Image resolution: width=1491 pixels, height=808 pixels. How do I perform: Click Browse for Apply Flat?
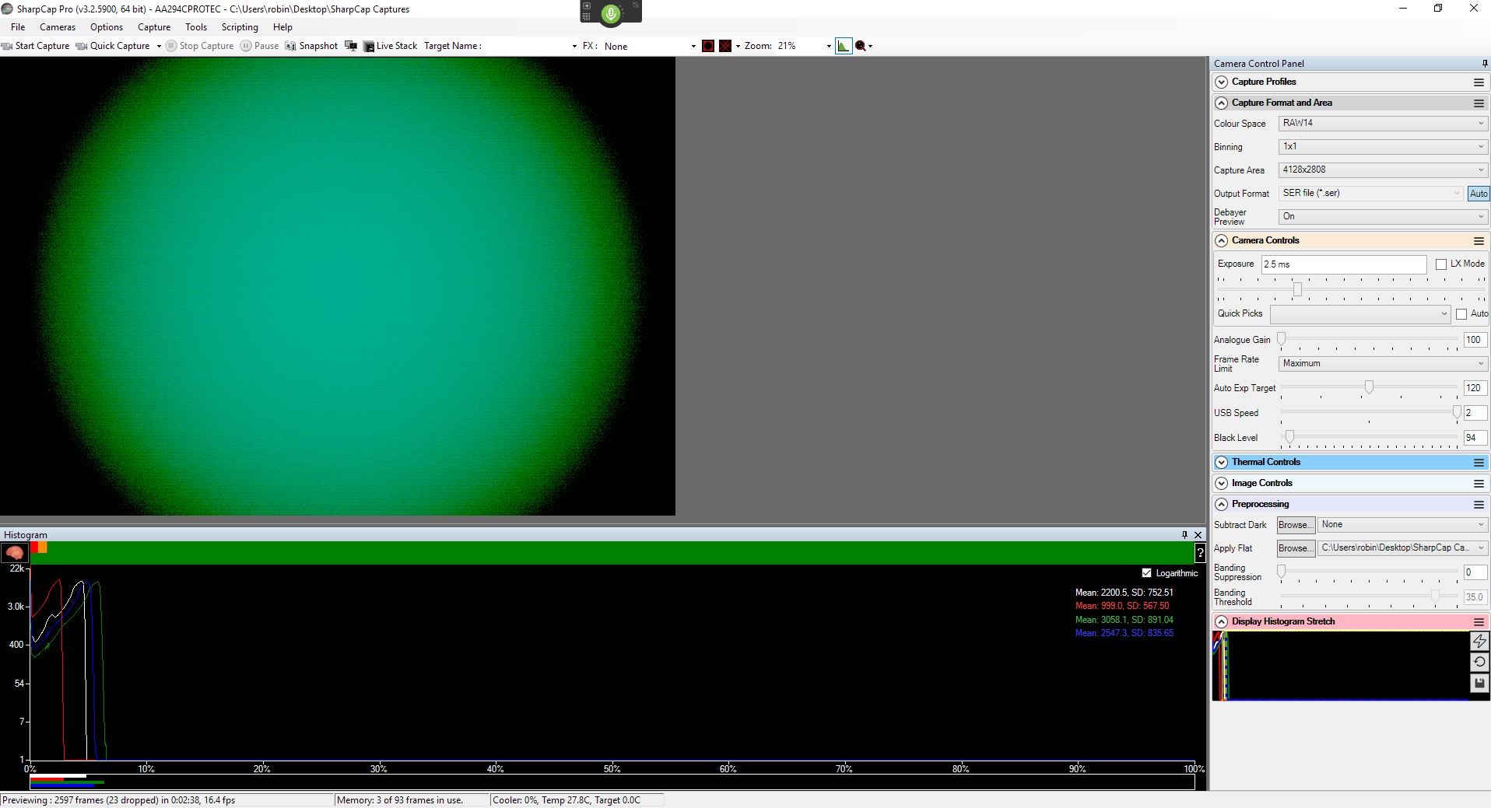tap(1296, 548)
